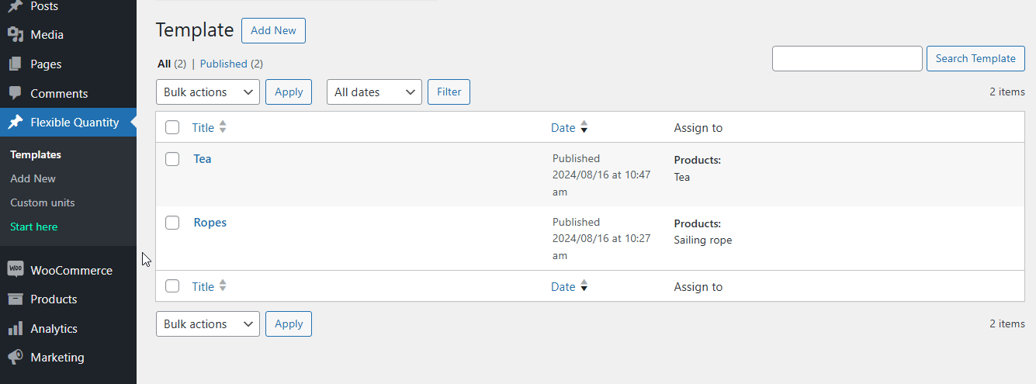Click the Pages icon in sidebar

tap(16, 64)
